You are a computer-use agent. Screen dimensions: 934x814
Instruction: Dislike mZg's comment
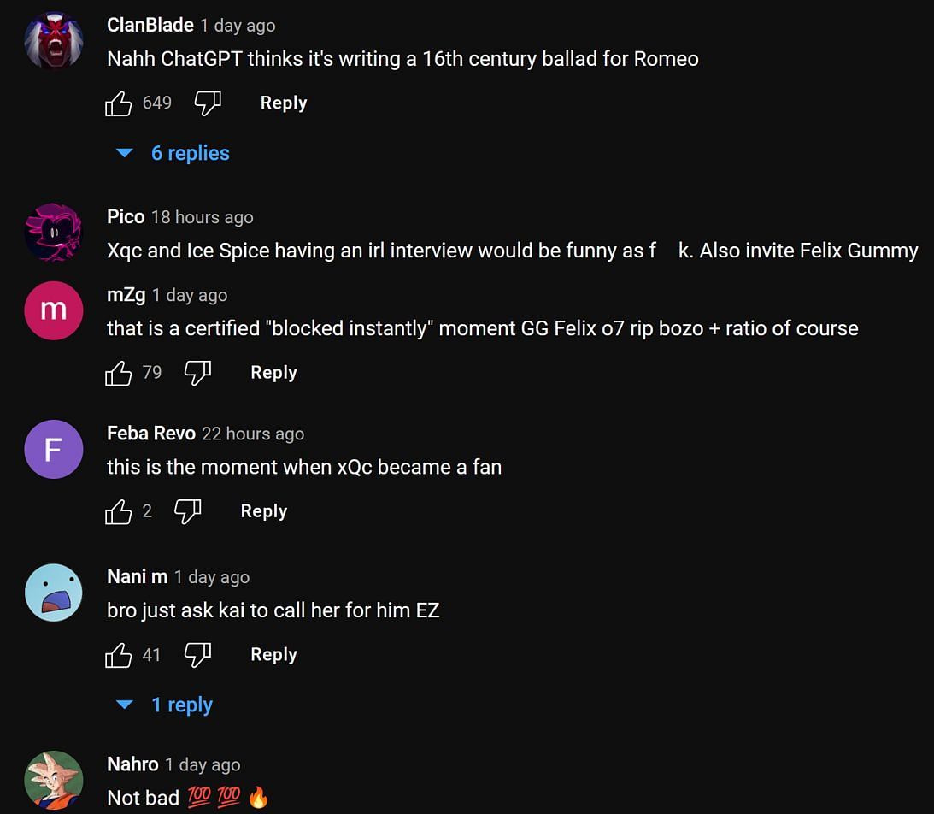pyautogui.click(x=197, y=373)
